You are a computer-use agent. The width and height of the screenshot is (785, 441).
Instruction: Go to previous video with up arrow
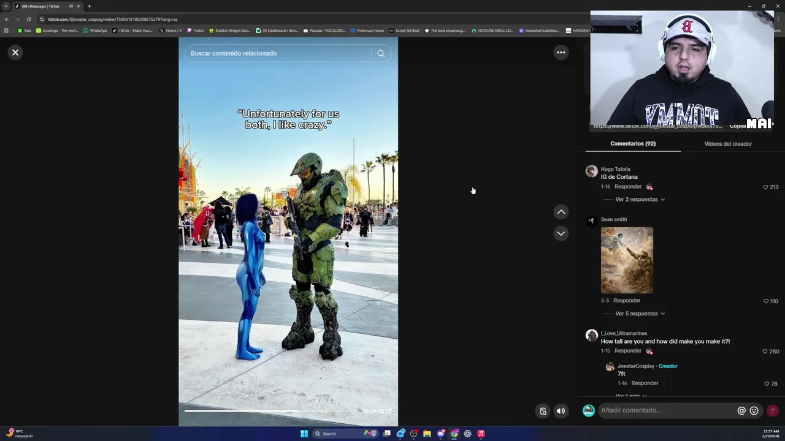coord(561,212)
